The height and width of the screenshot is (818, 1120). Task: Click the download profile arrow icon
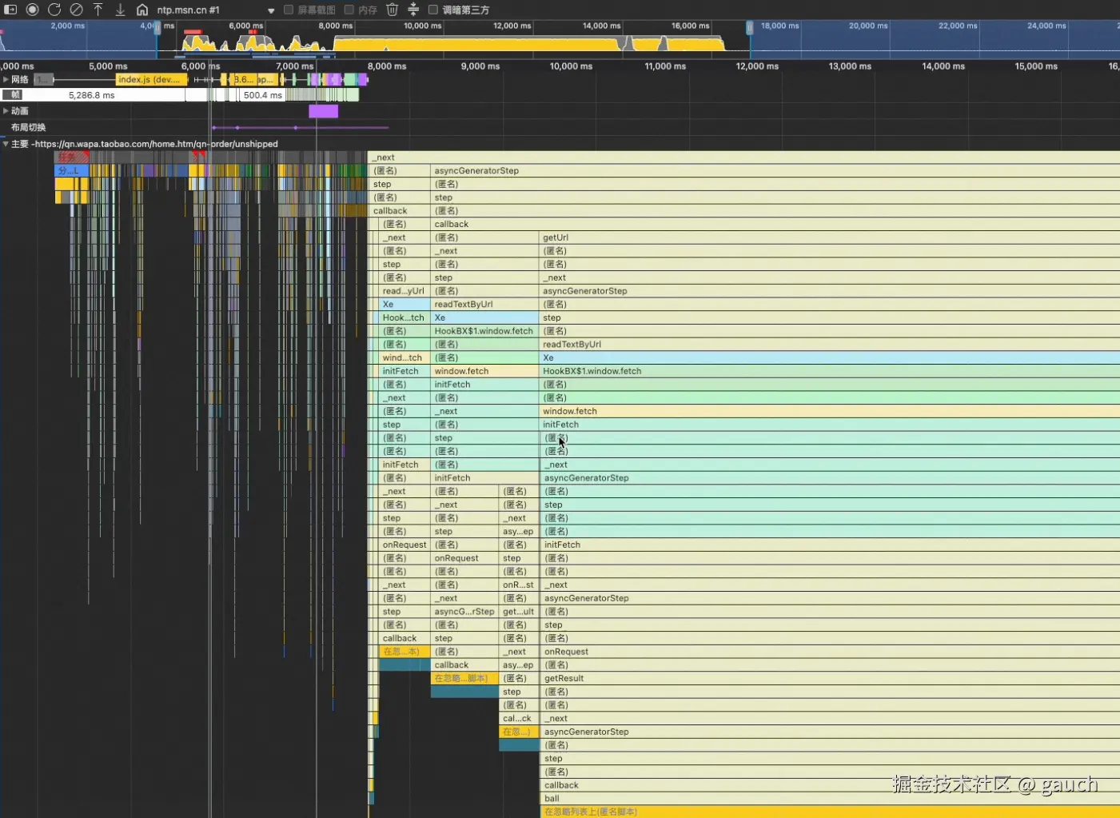coord(120,10)
